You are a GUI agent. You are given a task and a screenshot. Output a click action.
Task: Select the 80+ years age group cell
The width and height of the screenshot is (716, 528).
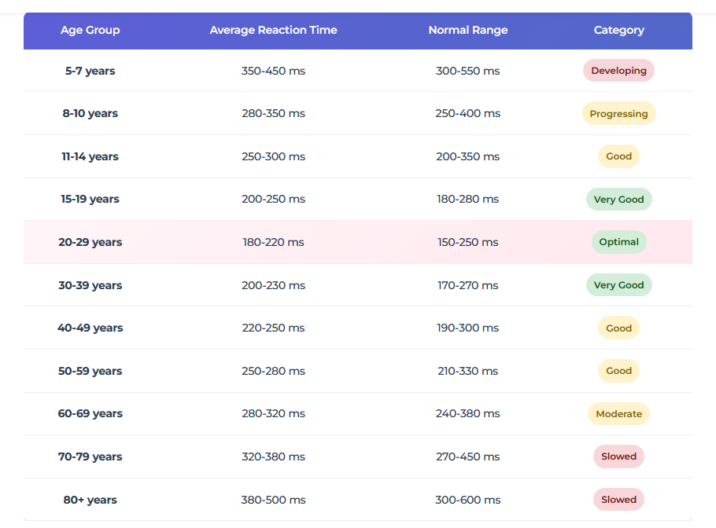(x=90, y=500)
